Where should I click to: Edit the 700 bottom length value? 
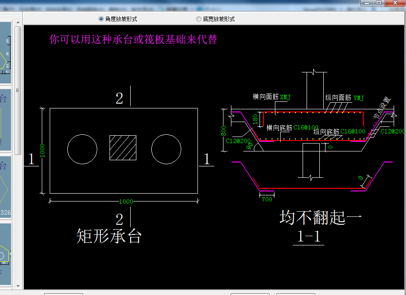(x=267, y=199)
